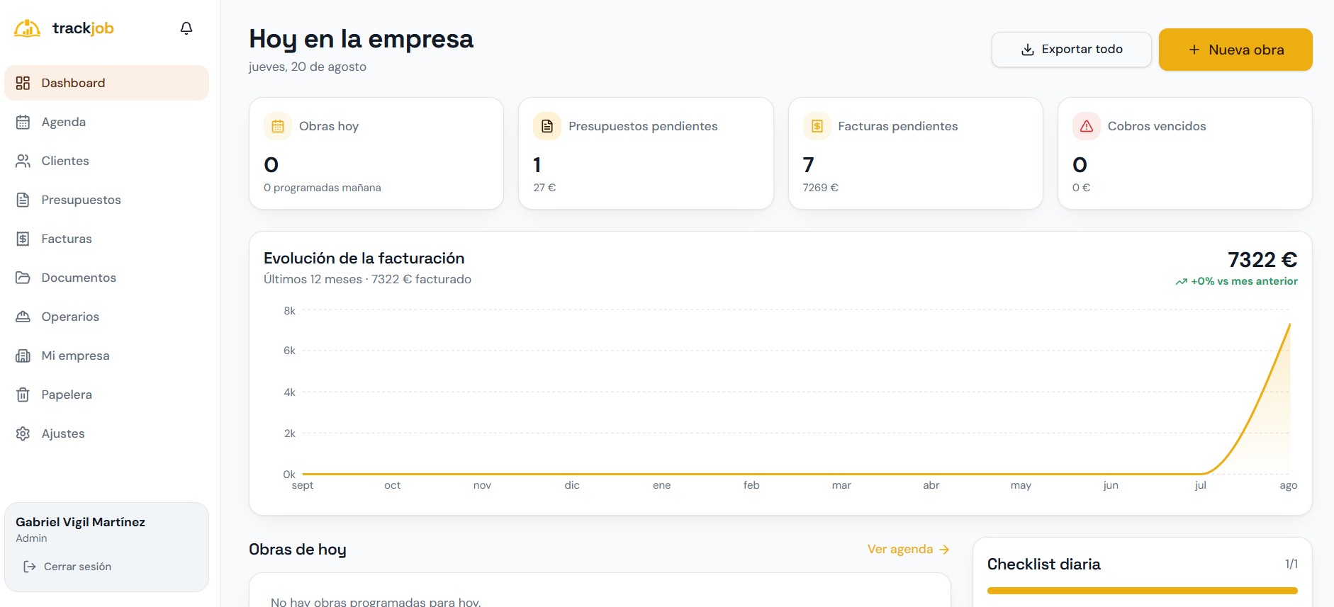Click the 7322 € total amount
This screenshot has width=1334, height=607.
(x=1262, y=260)
